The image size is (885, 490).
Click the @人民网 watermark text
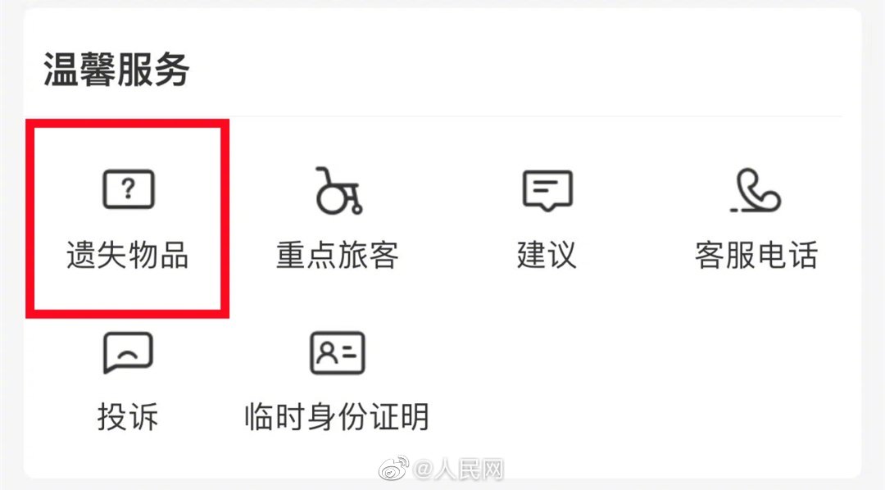click(x=458, y=470)
